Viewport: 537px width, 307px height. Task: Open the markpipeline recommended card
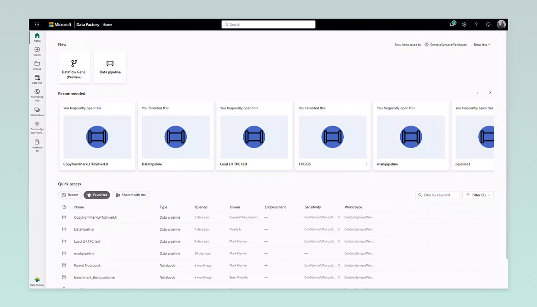point(411,136)
